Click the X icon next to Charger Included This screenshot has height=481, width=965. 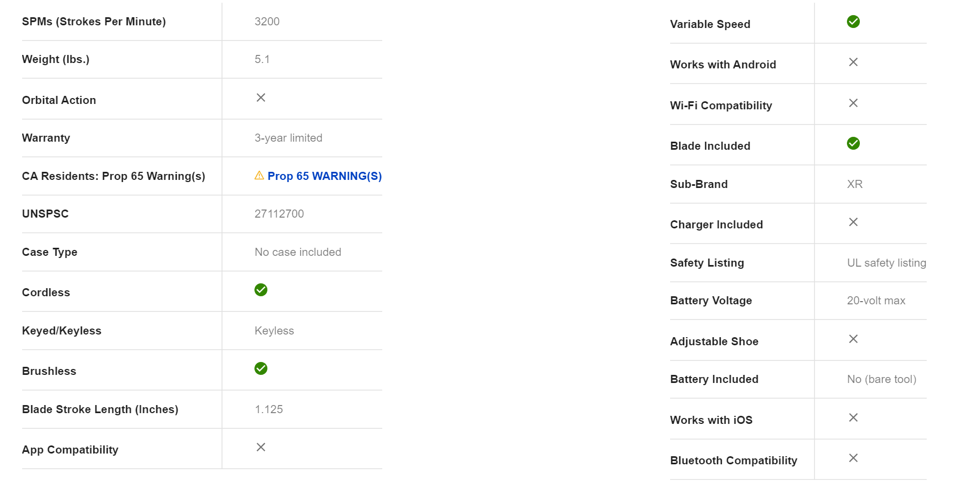pyautogui.click(x=853, y=222)
